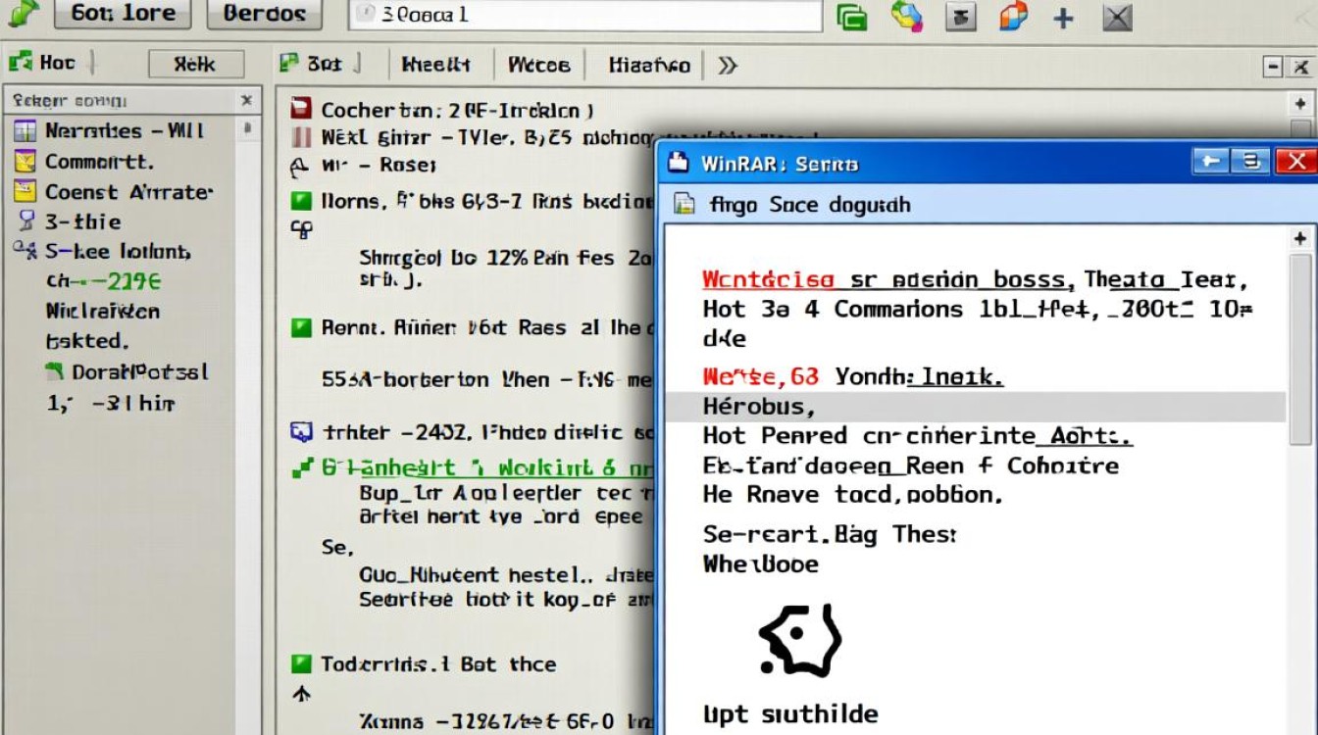Click the 'Berdos' toolbar button
1318x735 pixels.
tap(265, 14)
